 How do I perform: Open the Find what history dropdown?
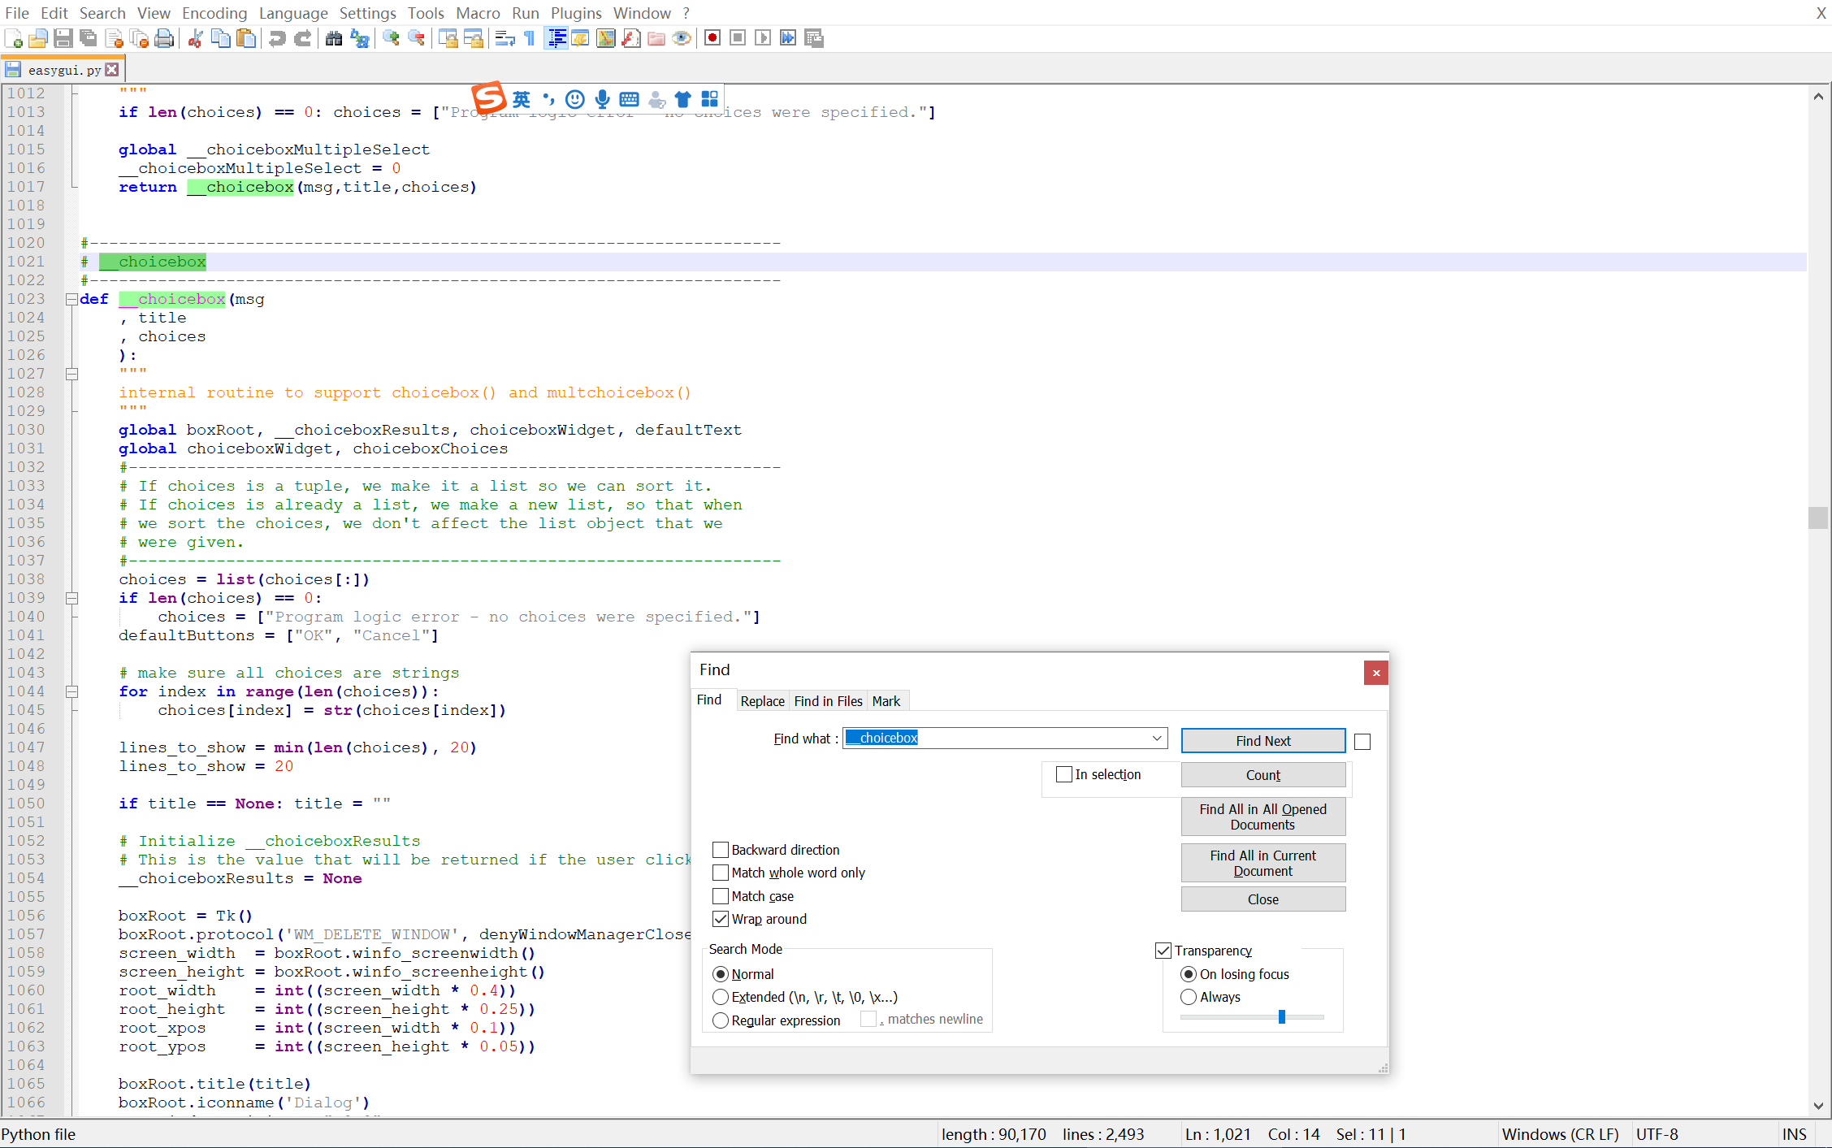[x=1157, y=739]
